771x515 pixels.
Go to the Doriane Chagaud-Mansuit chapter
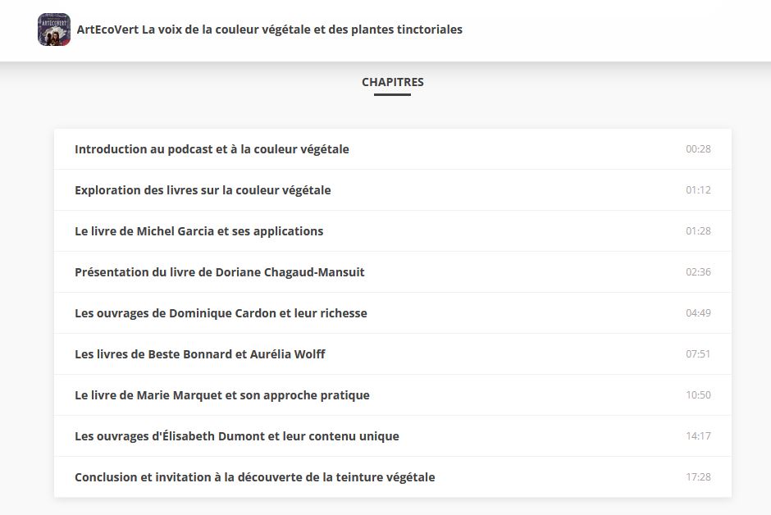219,272
